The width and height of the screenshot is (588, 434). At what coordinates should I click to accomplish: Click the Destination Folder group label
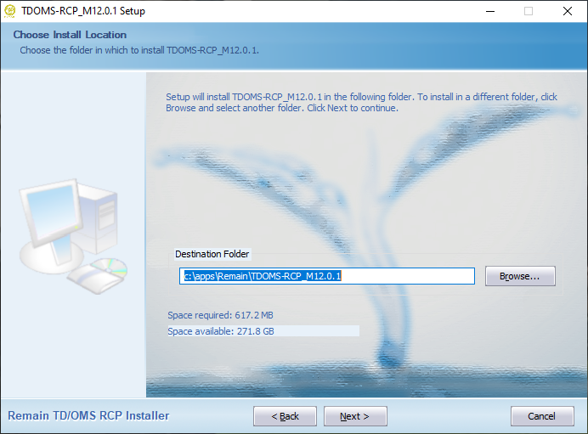(212, 254)
